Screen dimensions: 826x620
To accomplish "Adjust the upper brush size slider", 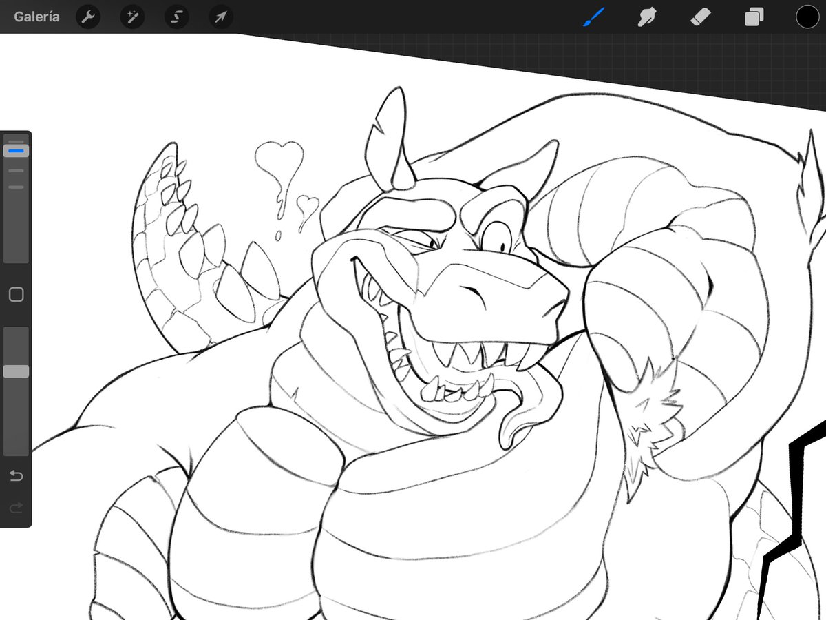I will [x=16, y=207].
